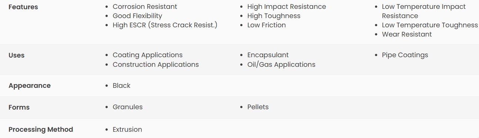Select the Good Flexibility list item

tap(137, 16)
